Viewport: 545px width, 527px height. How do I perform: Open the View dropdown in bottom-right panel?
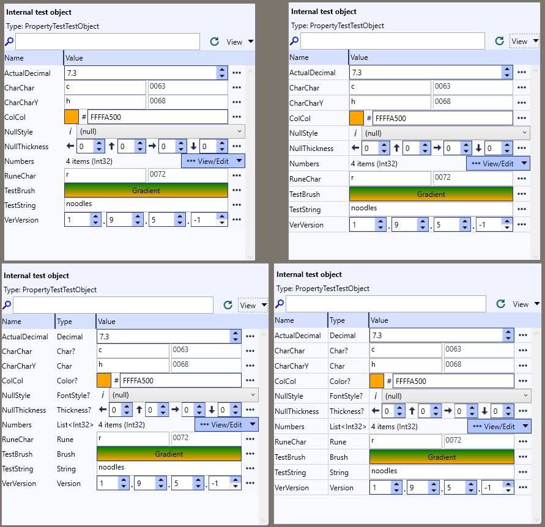point(525,304)
